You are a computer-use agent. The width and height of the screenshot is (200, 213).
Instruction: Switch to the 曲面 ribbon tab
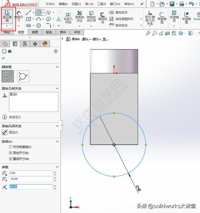pos(35,32)
